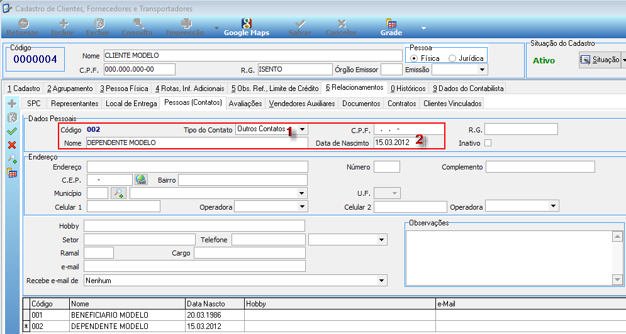Select the DEPENDENTE MODELO cell in the grid
Viewport: 626px width, 334px height.
pos(128,326)
